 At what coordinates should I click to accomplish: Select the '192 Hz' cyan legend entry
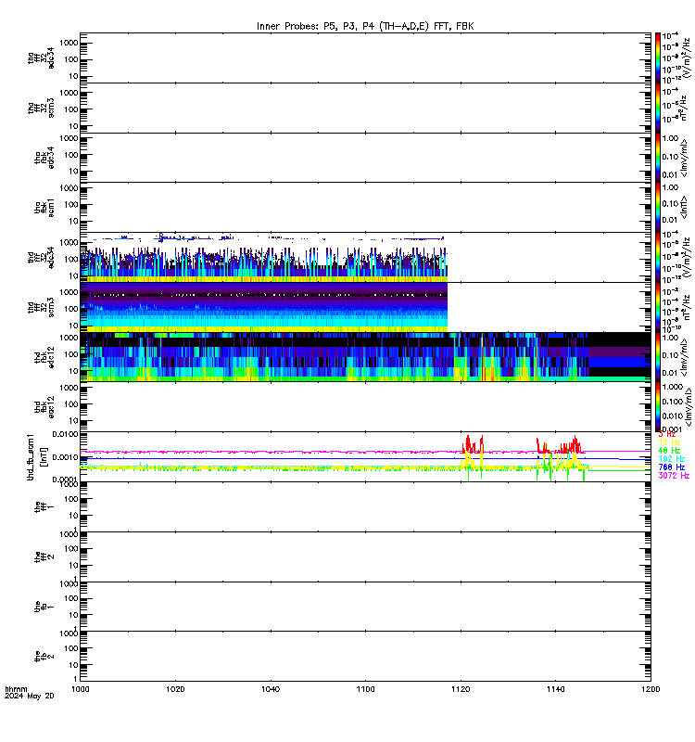[671, 458]
